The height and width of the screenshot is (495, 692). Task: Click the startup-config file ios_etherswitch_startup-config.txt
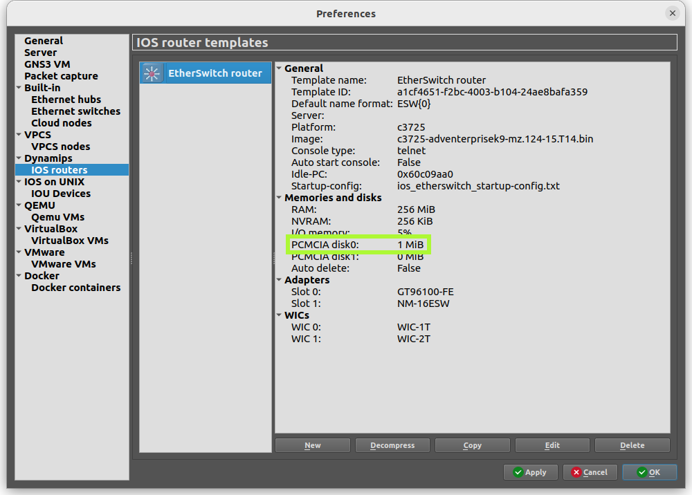click(478, 186)
